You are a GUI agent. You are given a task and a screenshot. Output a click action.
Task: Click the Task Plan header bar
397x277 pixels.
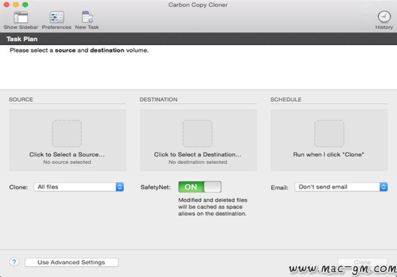click(199, 39)
